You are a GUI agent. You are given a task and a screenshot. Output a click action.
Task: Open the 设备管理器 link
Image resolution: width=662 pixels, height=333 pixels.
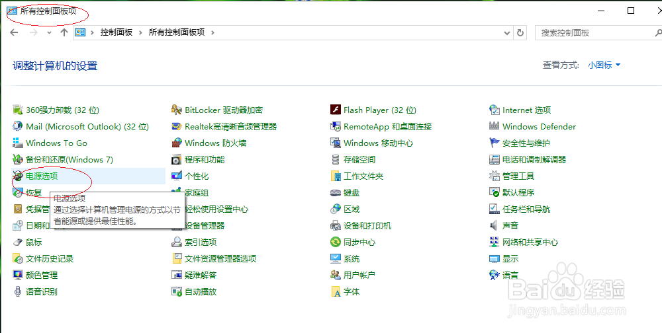[x=205, y=225]
